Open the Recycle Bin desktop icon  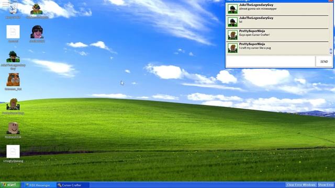(13, 8)
